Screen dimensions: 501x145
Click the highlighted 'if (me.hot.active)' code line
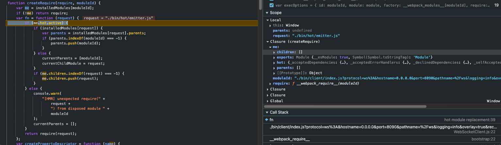pos(46,23)
